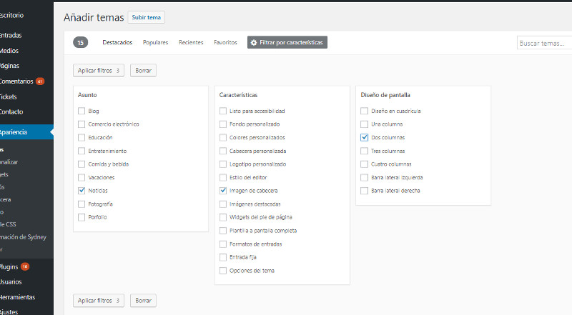The width and height of the screenshot is (572, 315).
Task: Click the bottom Borrar button
Action: pos(144,301)
